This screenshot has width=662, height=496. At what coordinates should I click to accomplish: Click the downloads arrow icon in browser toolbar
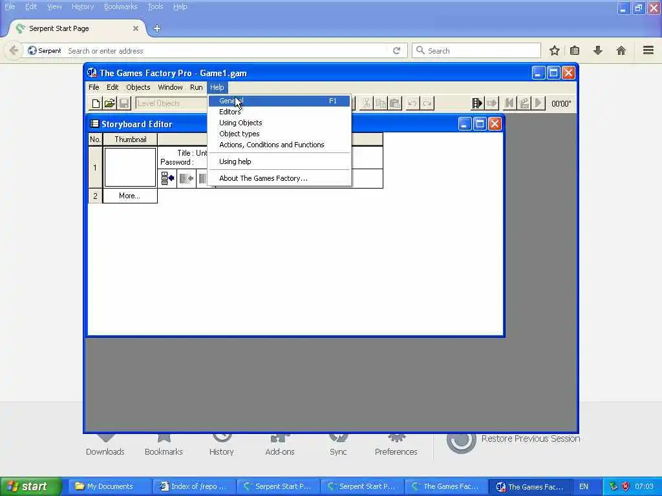[598, 50]
